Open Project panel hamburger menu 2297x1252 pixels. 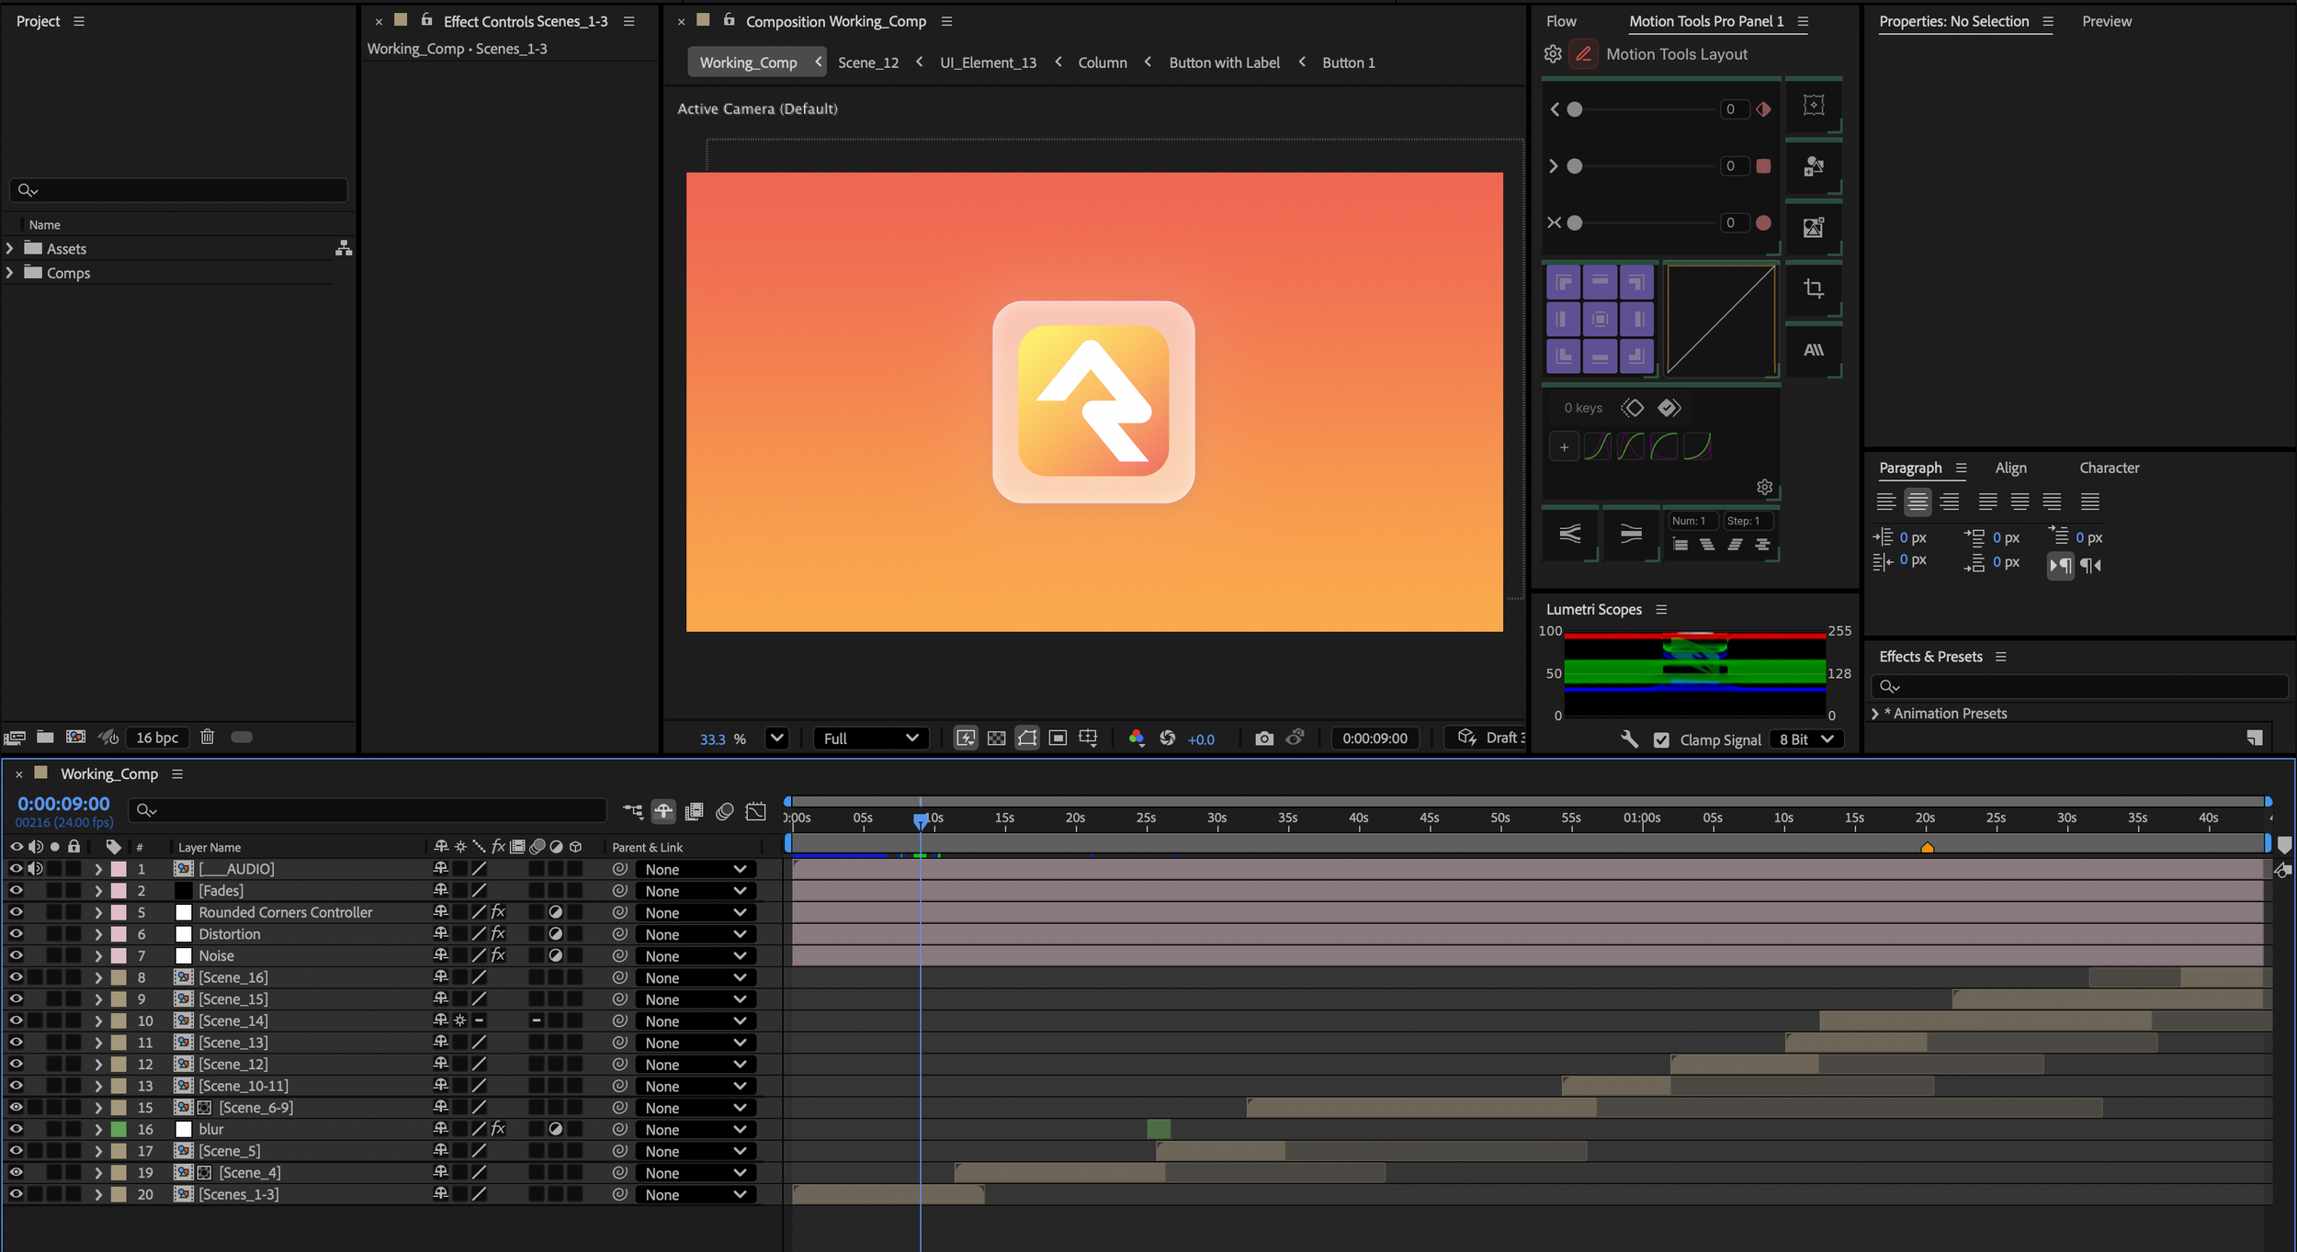(x=79, y=21)
